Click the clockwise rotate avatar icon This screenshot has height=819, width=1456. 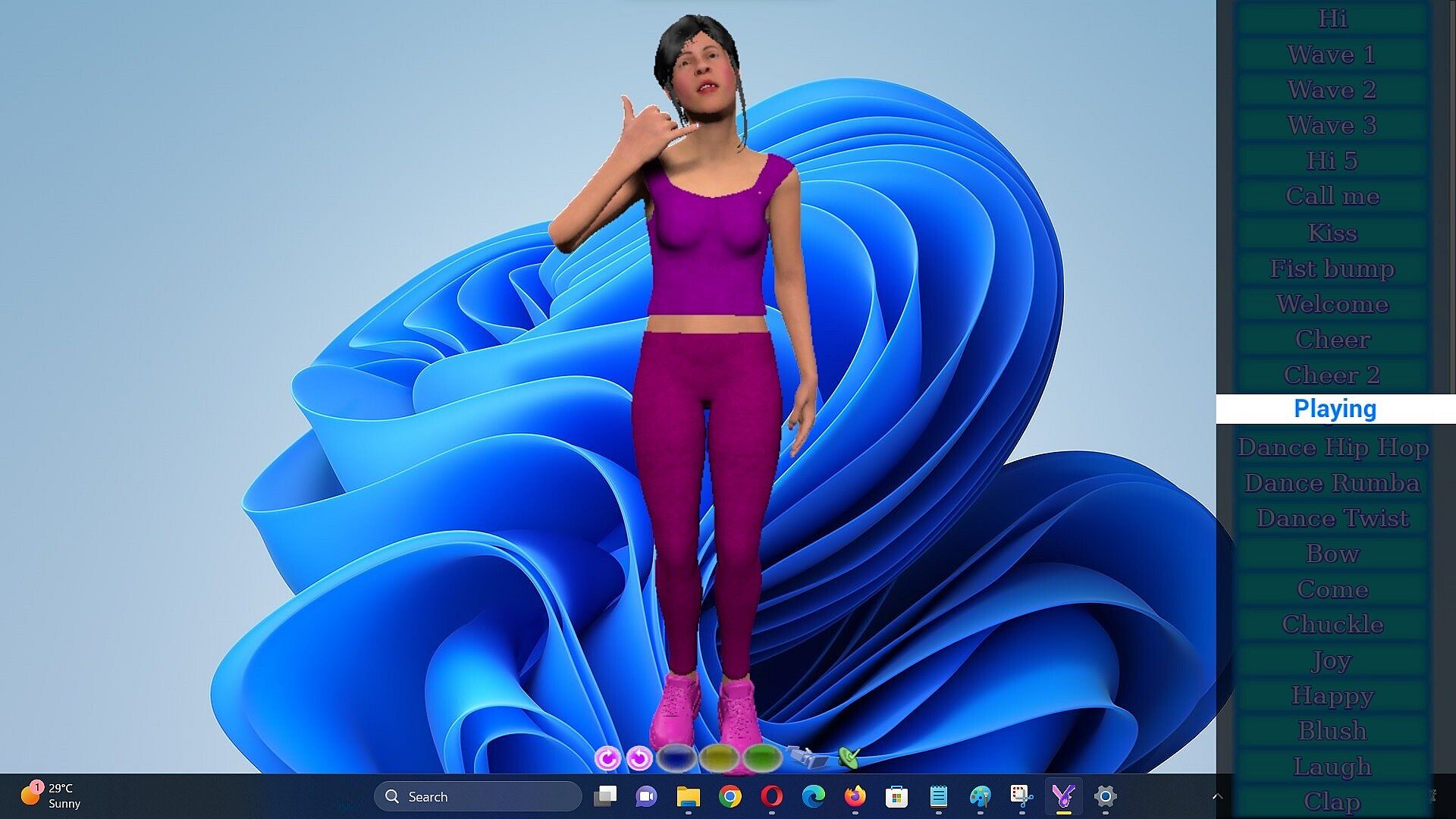pyautogui.click(x=607, y=758)
